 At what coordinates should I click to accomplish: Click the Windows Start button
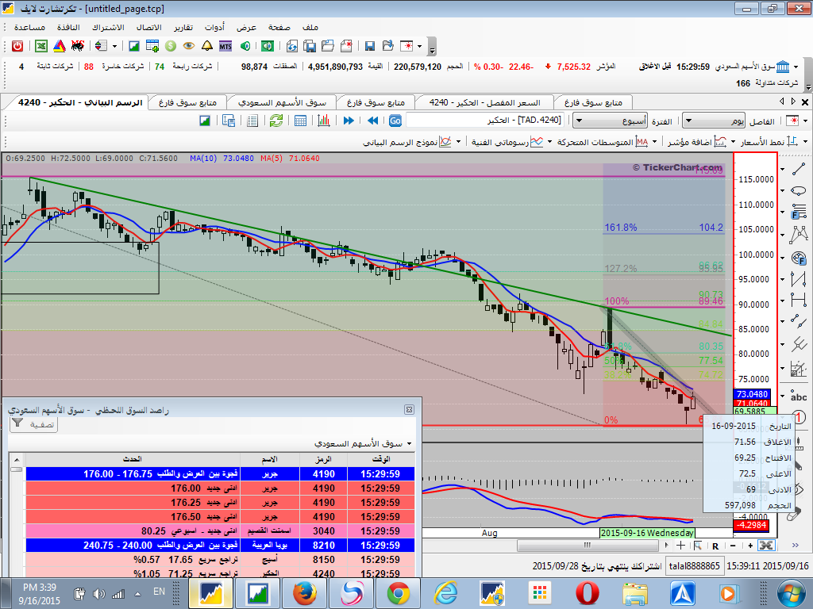point(792,593)
